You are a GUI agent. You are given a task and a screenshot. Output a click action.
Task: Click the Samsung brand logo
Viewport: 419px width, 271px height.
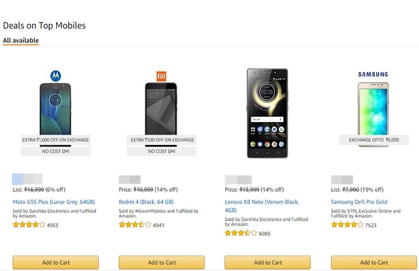click(x=373, y=74)
